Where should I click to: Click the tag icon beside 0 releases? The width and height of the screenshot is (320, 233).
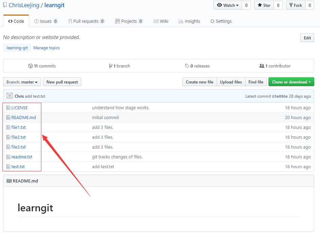click(x=187, y=66)
